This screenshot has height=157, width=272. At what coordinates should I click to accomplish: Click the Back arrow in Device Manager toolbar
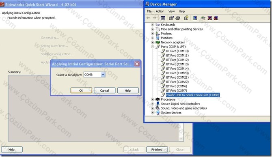click(x=148, y=18)
